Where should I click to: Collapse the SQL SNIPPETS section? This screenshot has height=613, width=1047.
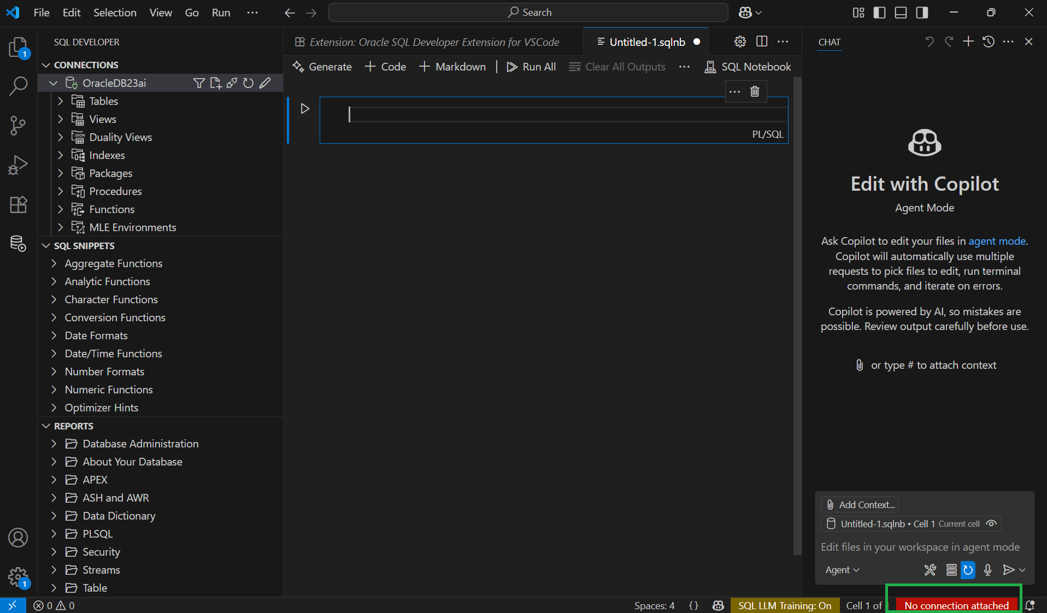pos(46,246)
